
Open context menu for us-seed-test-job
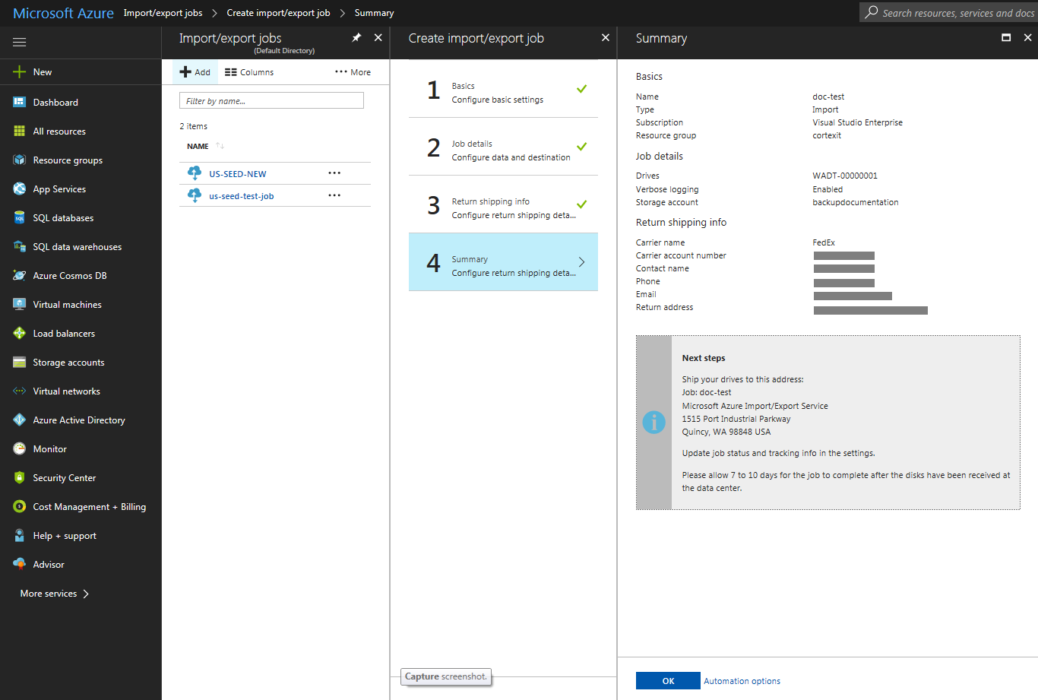point(334,195)
